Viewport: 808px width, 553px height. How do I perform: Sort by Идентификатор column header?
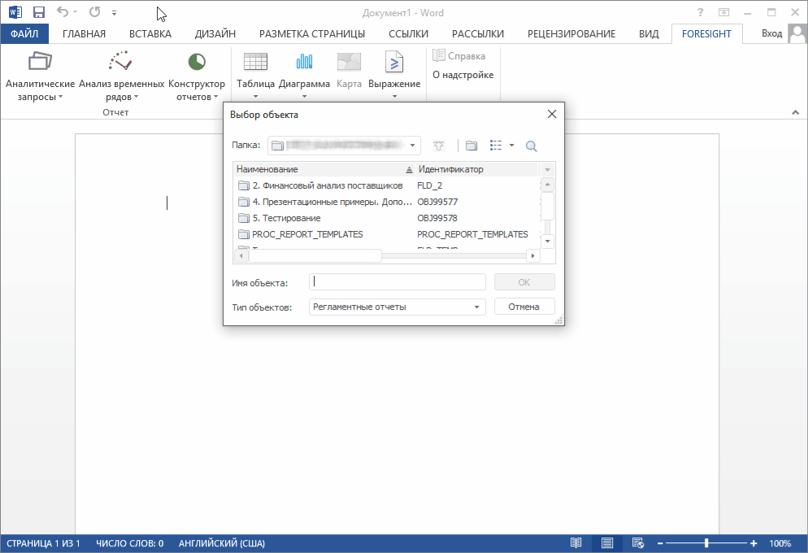click(477, 169)
